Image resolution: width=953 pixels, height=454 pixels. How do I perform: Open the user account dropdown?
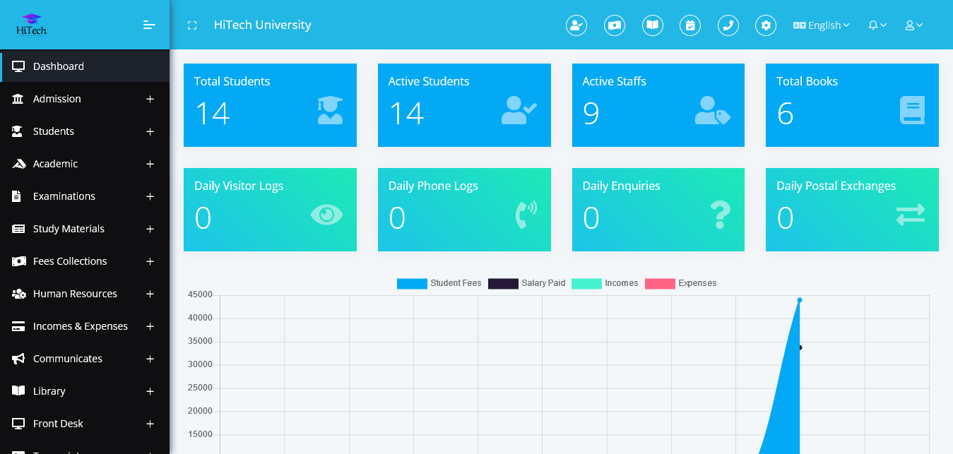tap(912, 25)
